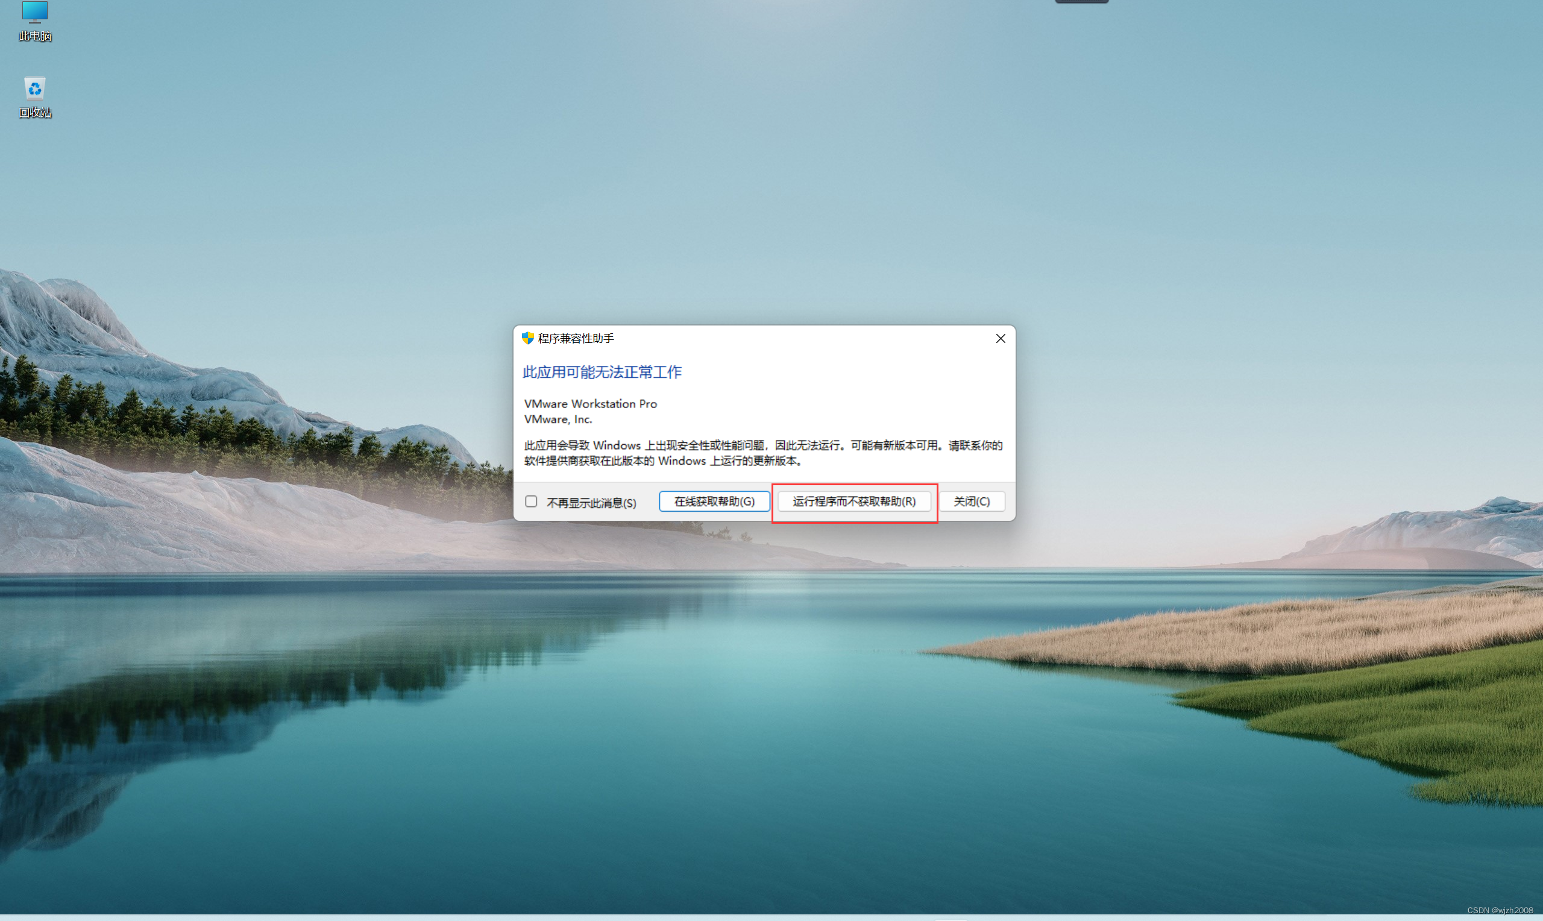
Task: Click the UAC shield icon in the dialog title
Action: tap(529, 338)
